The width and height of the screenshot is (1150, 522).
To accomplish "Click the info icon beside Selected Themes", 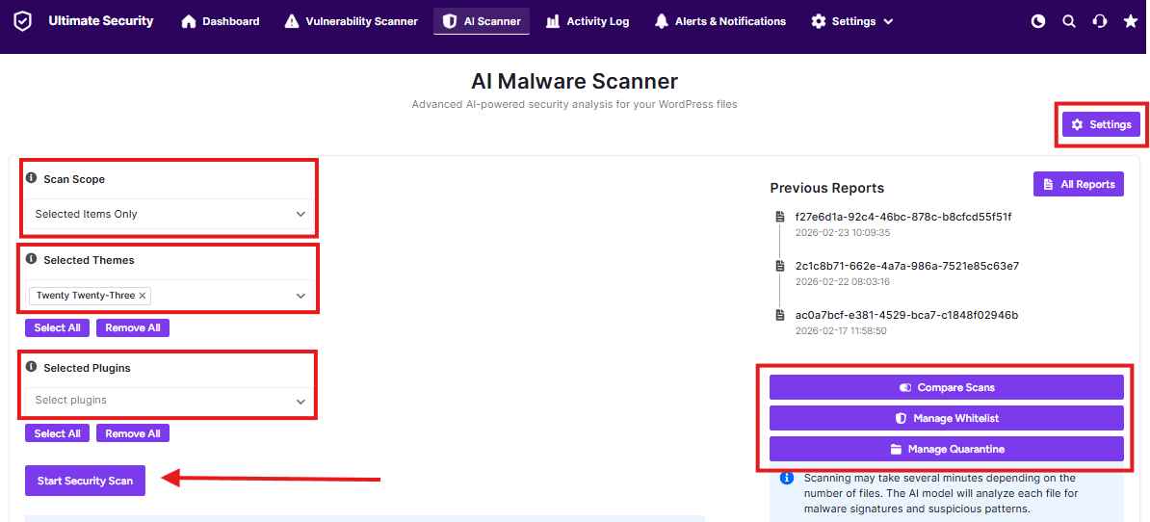I will click(32, 259).
